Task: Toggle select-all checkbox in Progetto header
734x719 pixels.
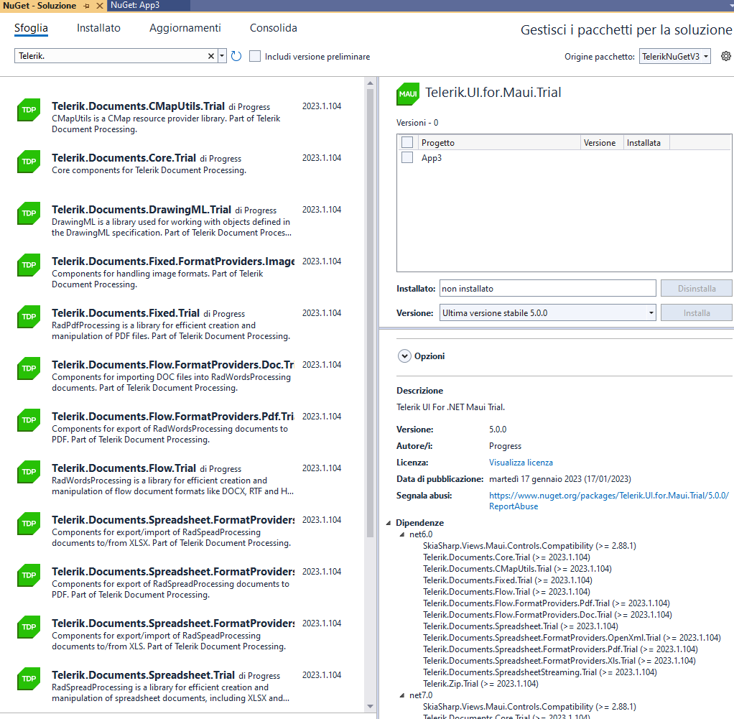Action: click(x=407, y=142)
